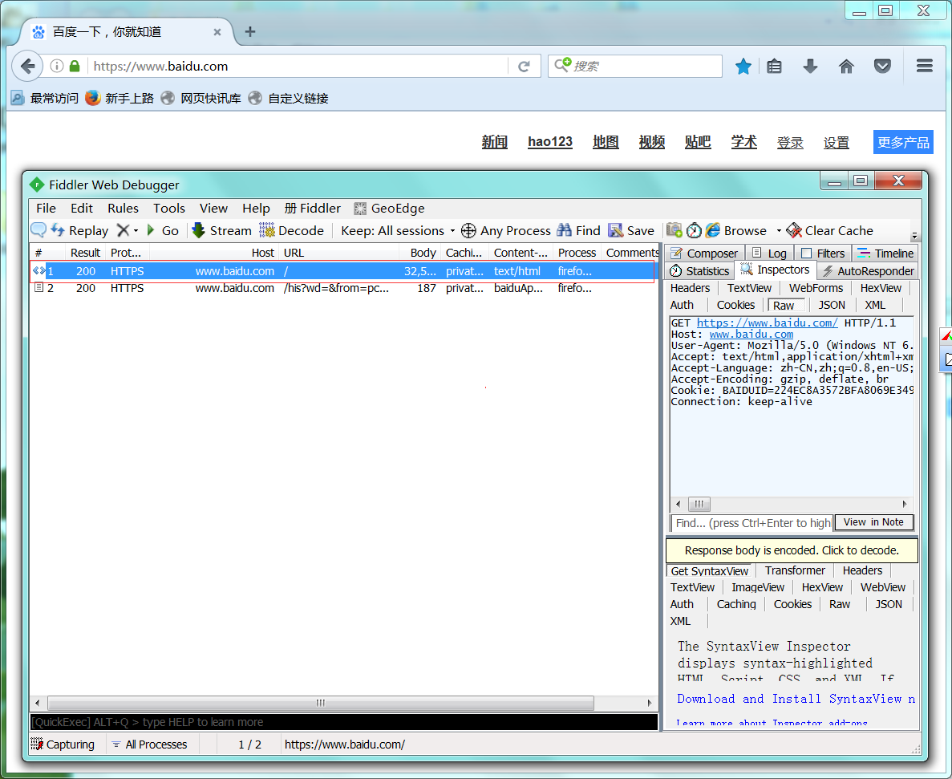
Task: Expand toolbar overflow chevron
Action: pyautogui.click(x=914, y=236)
